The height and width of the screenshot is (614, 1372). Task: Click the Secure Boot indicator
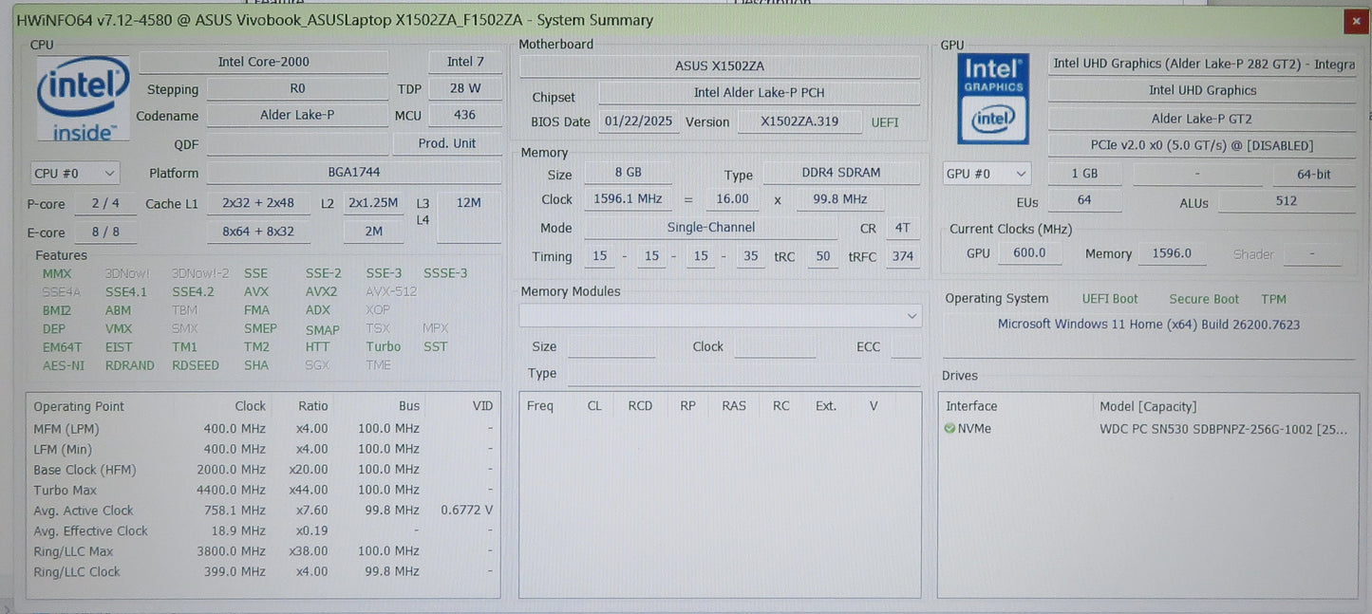point(1203,299)
